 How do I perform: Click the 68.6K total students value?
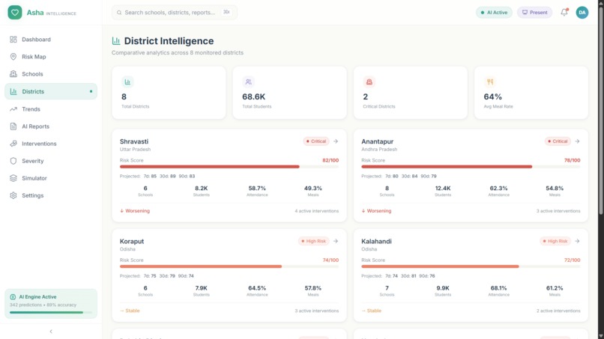click(x=253, y=97)
